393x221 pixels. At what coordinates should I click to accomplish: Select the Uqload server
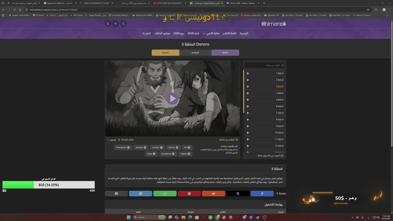(185, 154)
